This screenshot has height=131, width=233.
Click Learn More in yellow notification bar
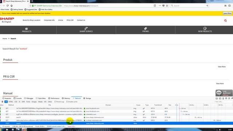[x=227, y=13]
